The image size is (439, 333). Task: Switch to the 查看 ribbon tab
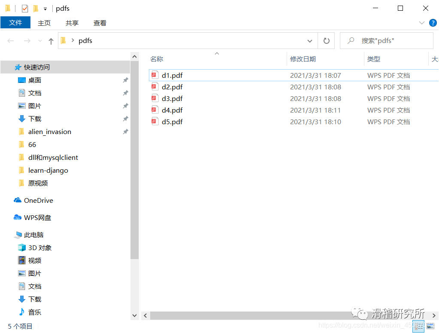100,23
